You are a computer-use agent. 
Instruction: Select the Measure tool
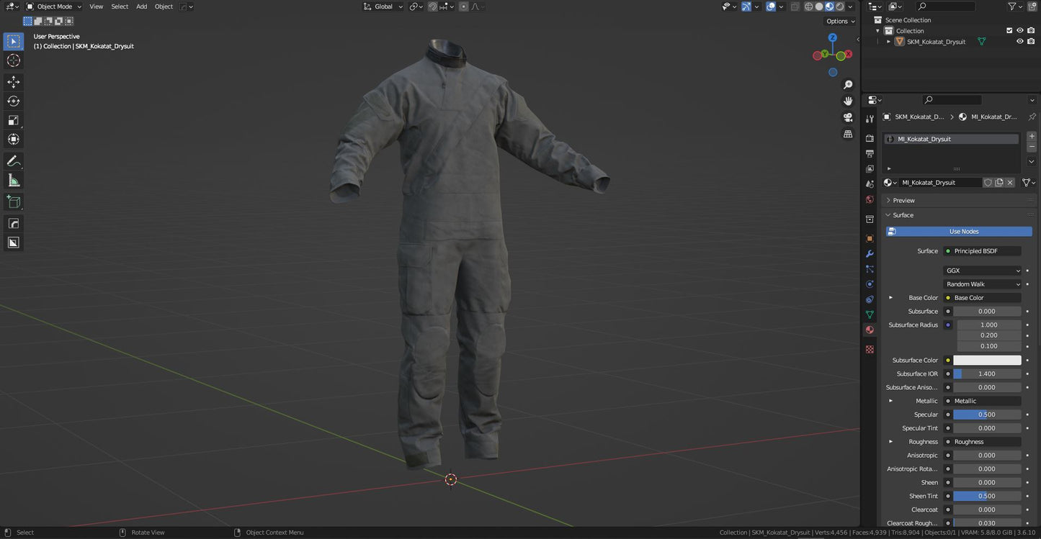point(13,179)
